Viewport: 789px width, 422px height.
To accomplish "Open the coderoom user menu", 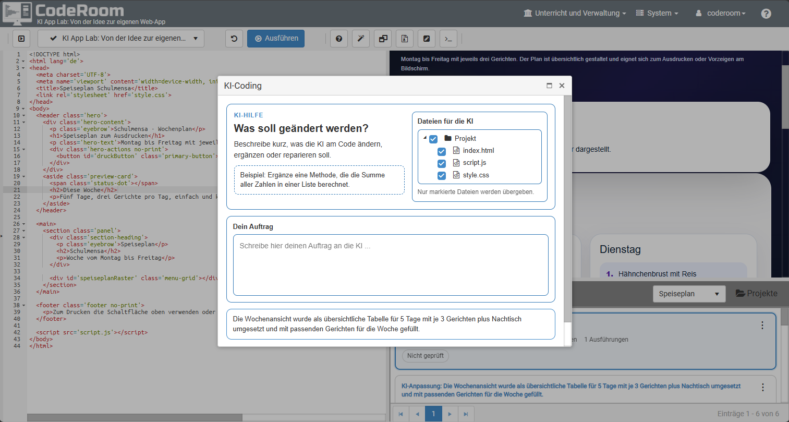I will (721, 13).
